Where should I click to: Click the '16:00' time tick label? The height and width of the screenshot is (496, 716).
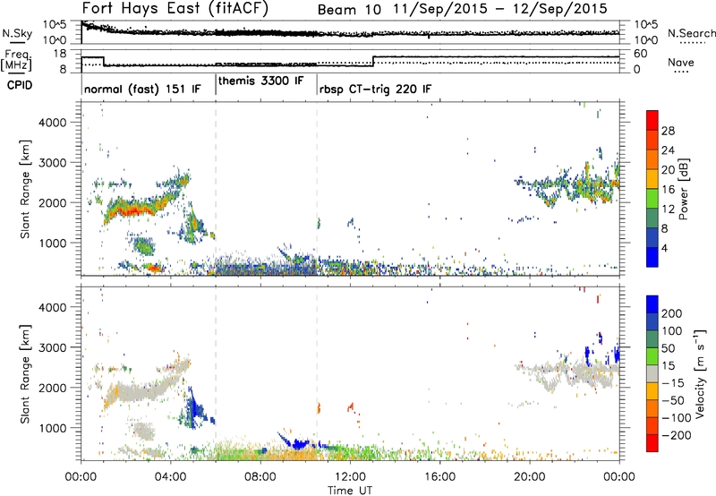coord(439,477)
